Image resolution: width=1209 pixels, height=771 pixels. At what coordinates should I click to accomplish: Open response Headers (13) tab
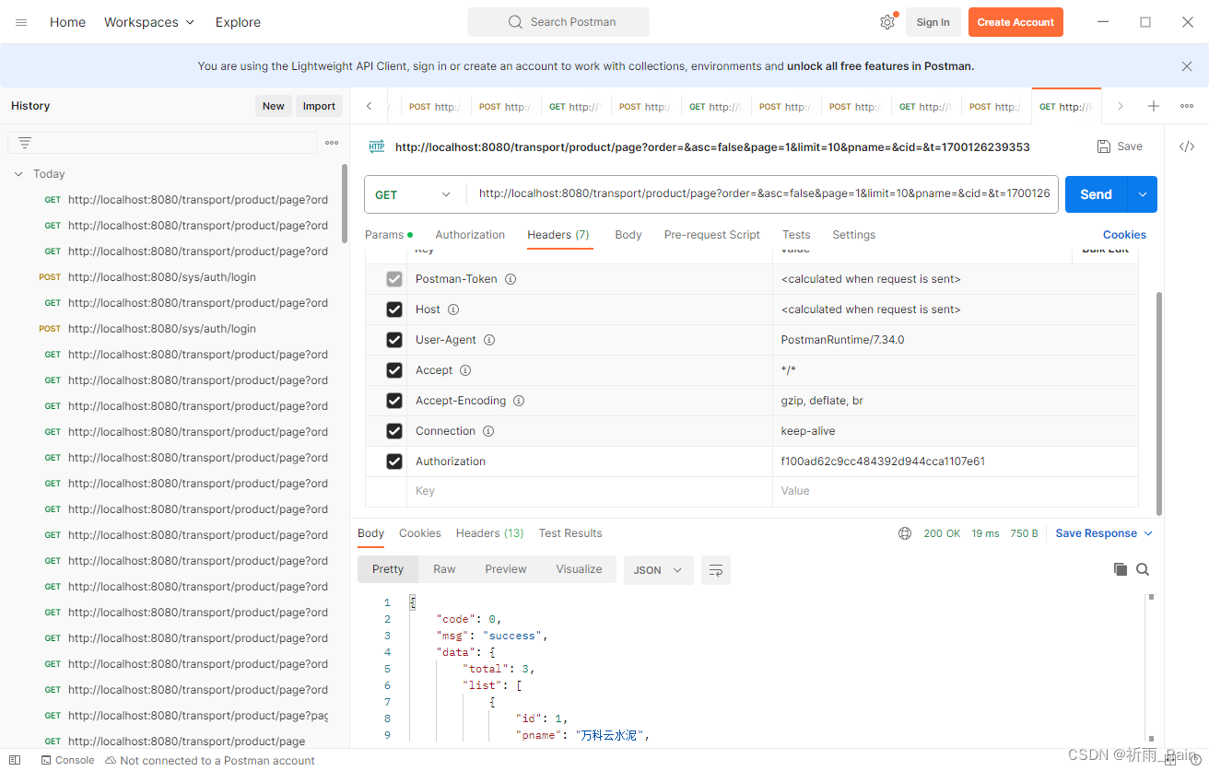(489, 533)
